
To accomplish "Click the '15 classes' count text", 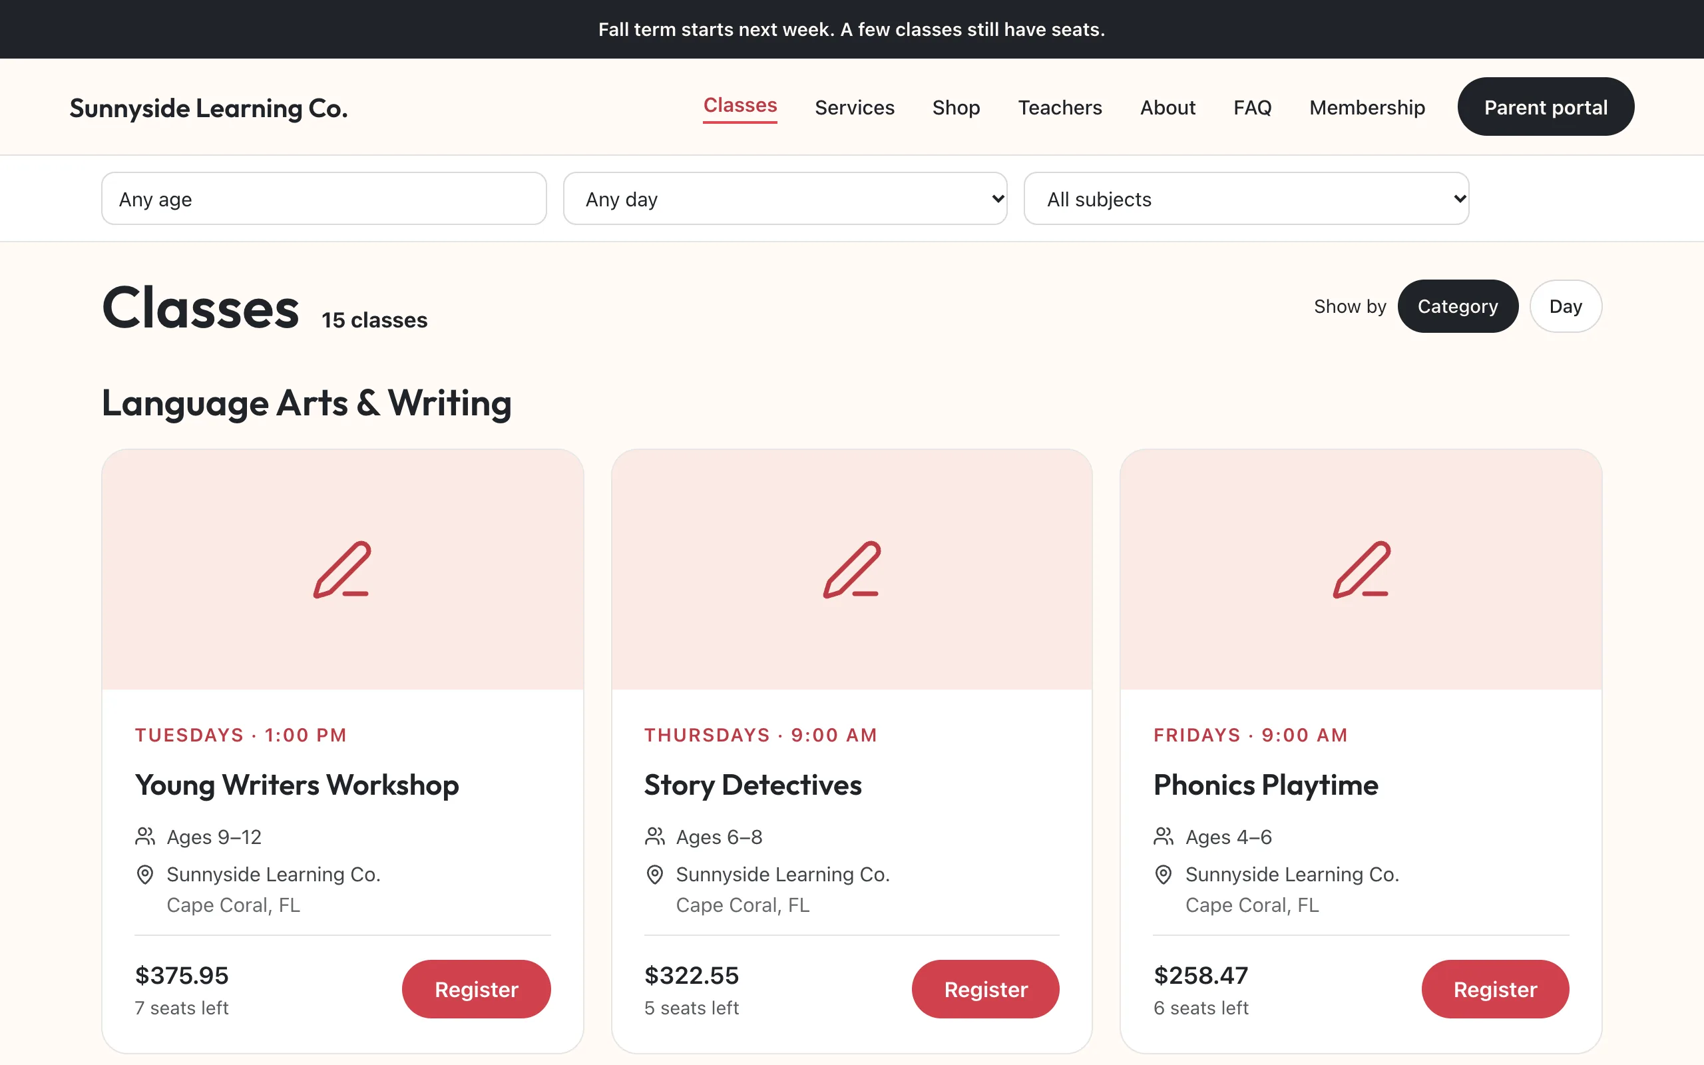I will click(x=375, y=319).
